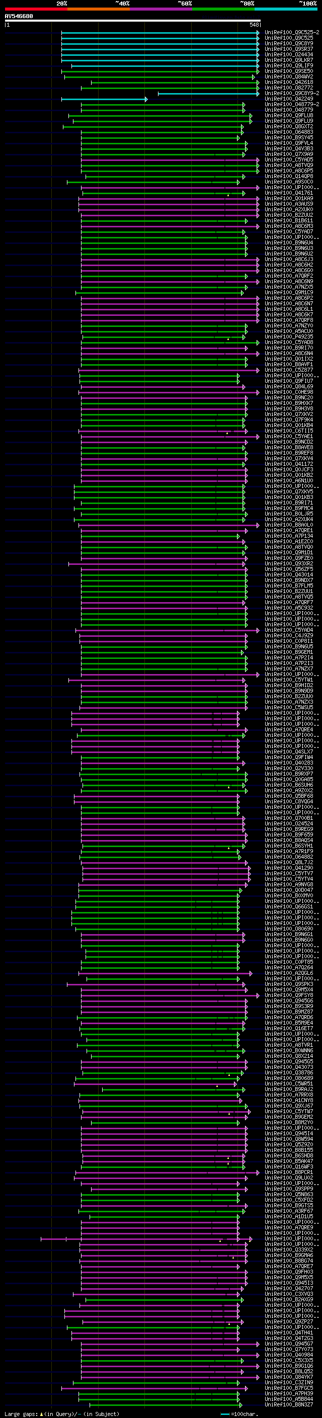The height and width of the screenshot is (1418, 322).
Task: Select the UniRef100_Q84L69 label
Action: point(289,386)
